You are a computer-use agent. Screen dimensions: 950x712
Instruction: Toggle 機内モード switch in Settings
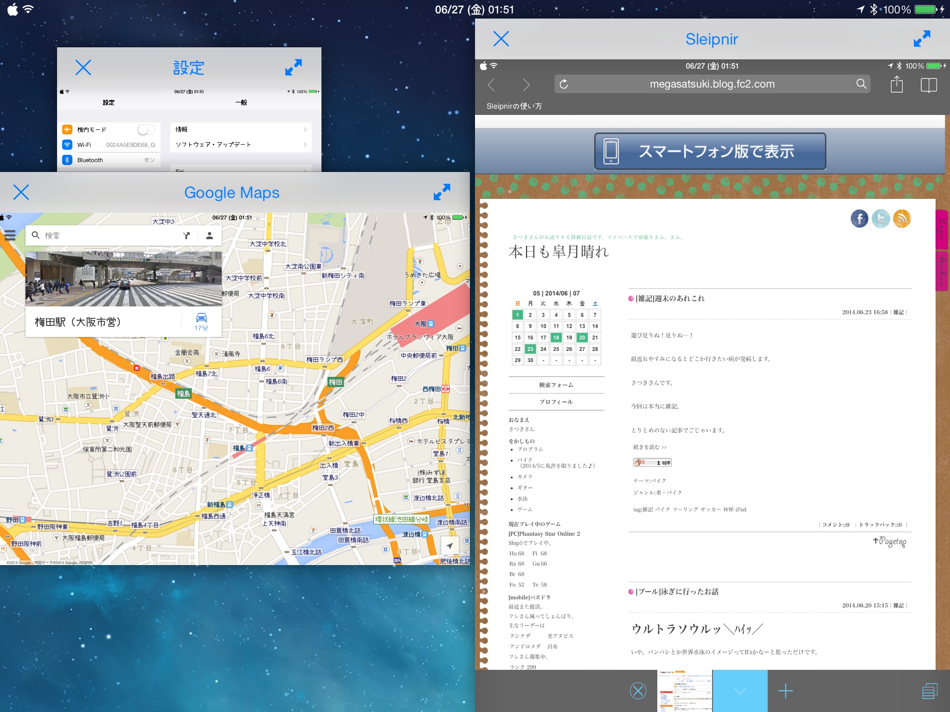146,129
